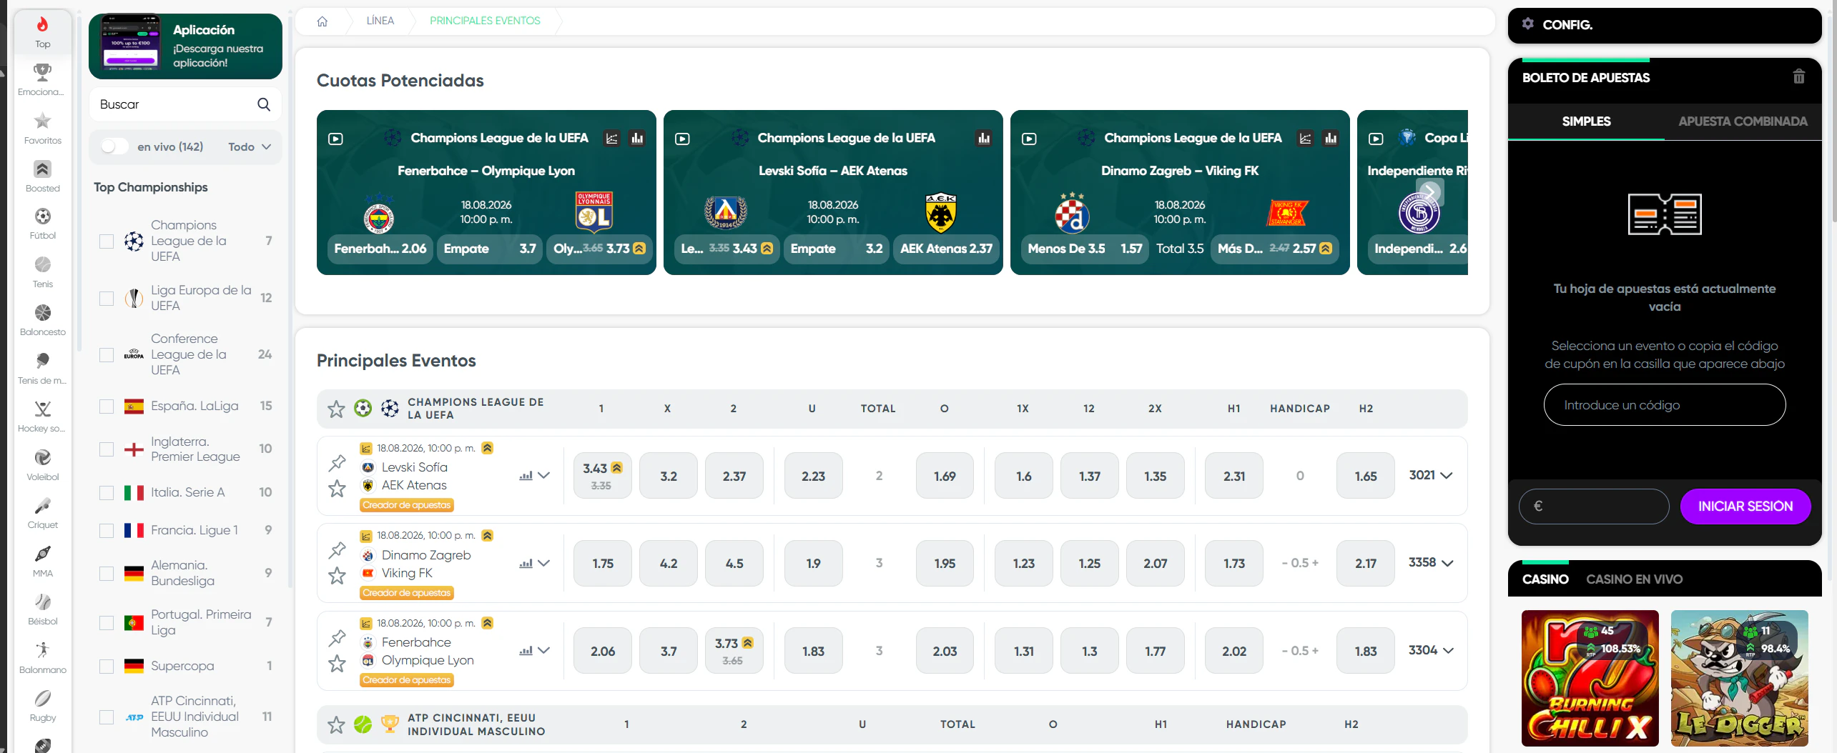Check Champions League de la UEFA checkbox
Image resolution: width=1837 pixels, height=753 pixels.
(x=107, y=241)
